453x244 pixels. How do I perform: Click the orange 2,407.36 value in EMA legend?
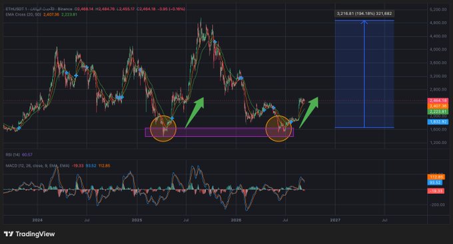click(51, 14)
